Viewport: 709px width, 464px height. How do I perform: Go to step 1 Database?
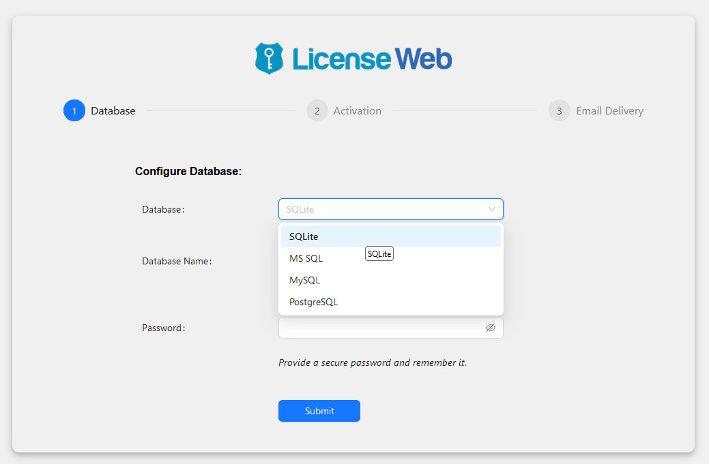[x=100, y=110]
